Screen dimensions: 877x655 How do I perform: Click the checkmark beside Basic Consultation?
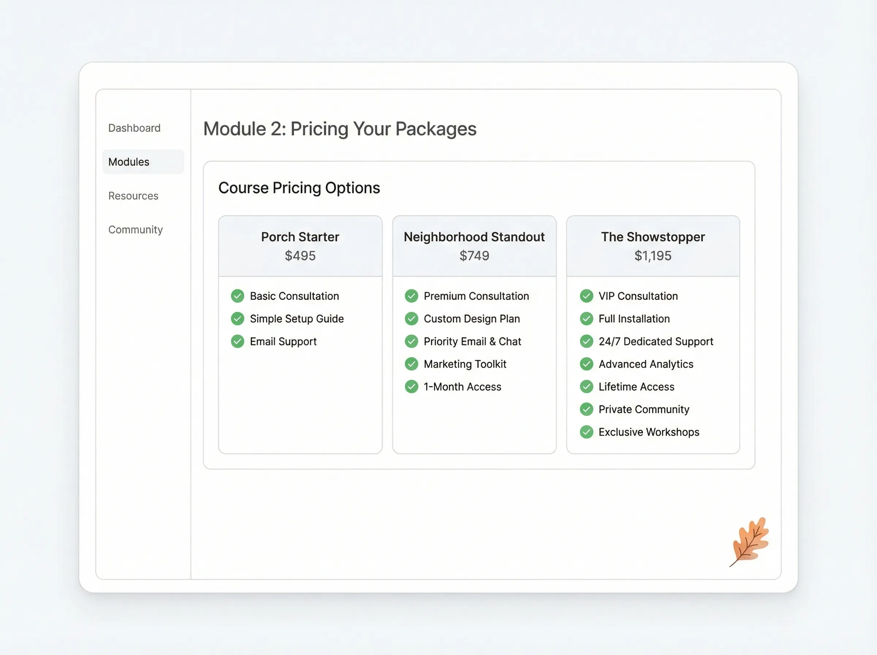tap(238, 296)
